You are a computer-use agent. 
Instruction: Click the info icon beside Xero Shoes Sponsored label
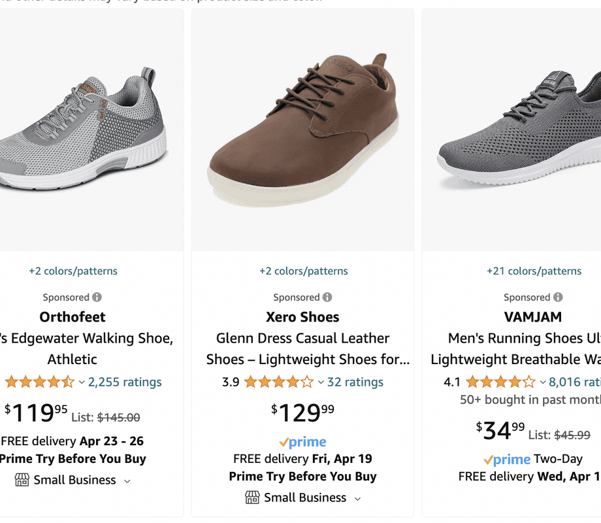(x=327, y=297)
